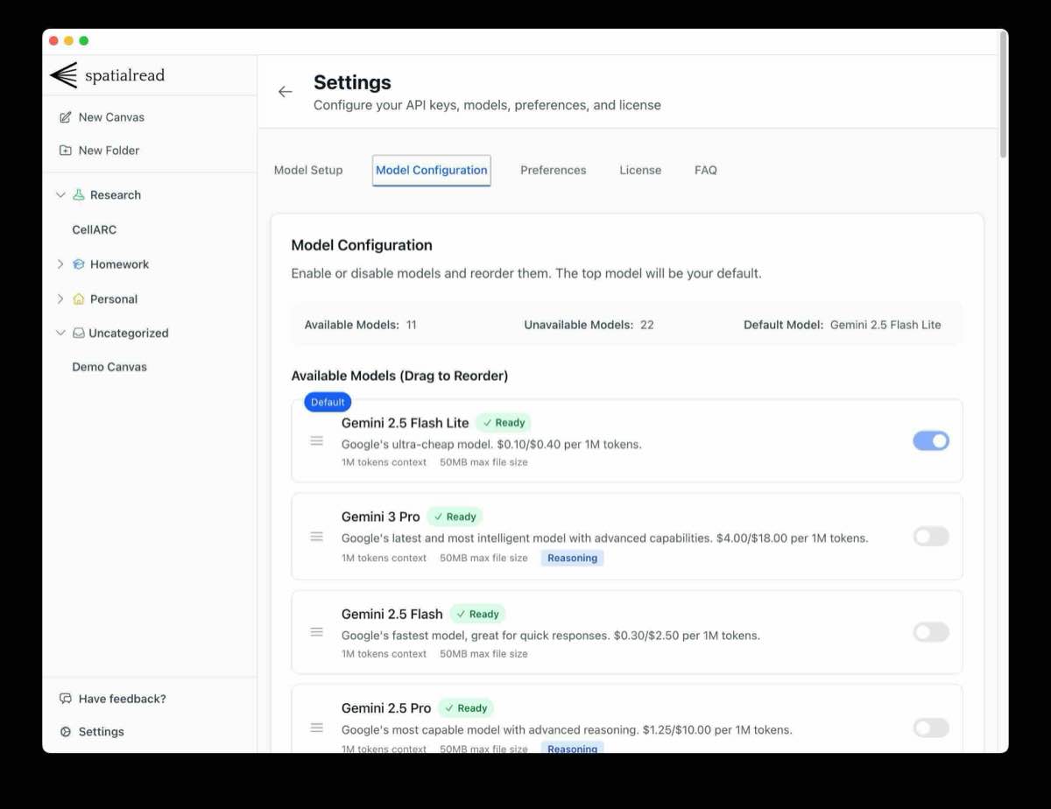Collapse the Research folder chevron
Screen dimensions: 1051x809
click(60, 195)
